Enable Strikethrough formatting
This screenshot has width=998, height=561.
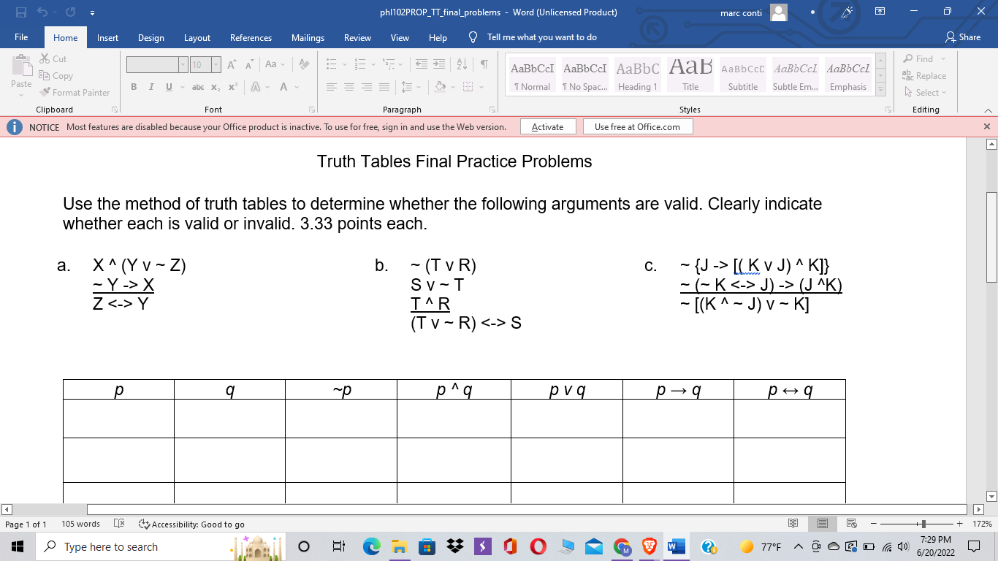pyautogui.click(x=197, y=85)
